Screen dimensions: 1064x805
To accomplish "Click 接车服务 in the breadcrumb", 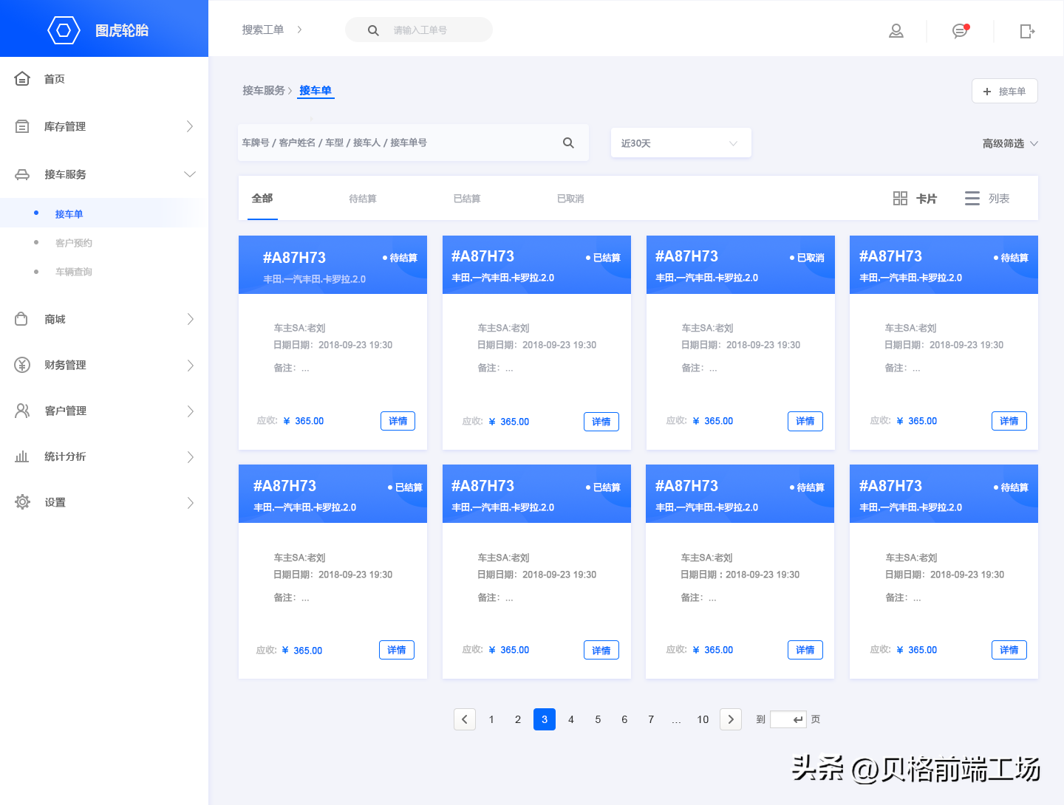I will click(264, 90).
